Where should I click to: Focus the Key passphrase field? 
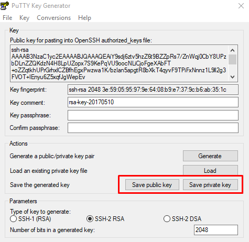[153, 115]
